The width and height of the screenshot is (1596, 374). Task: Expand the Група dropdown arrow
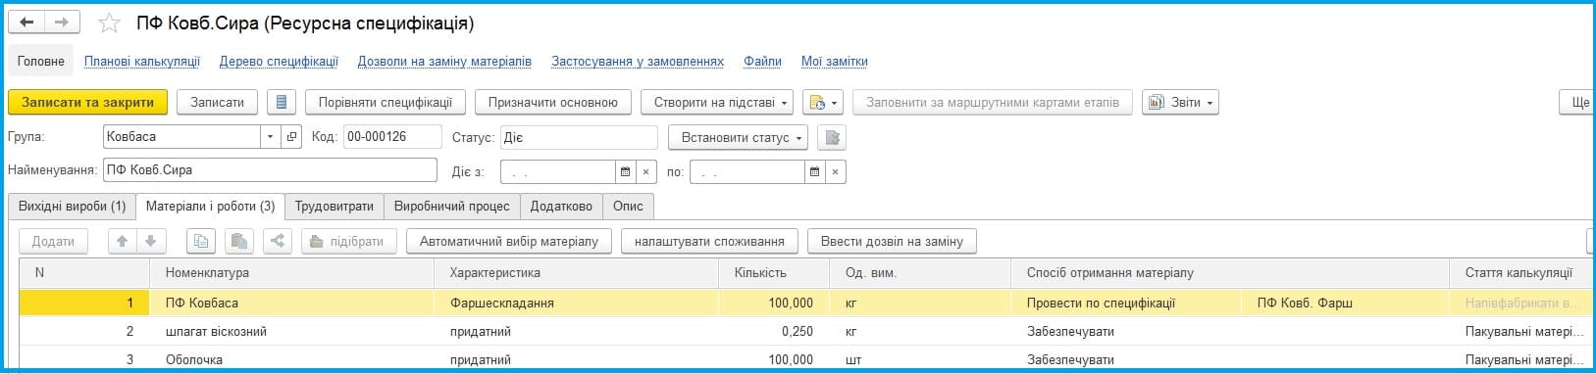271,137
